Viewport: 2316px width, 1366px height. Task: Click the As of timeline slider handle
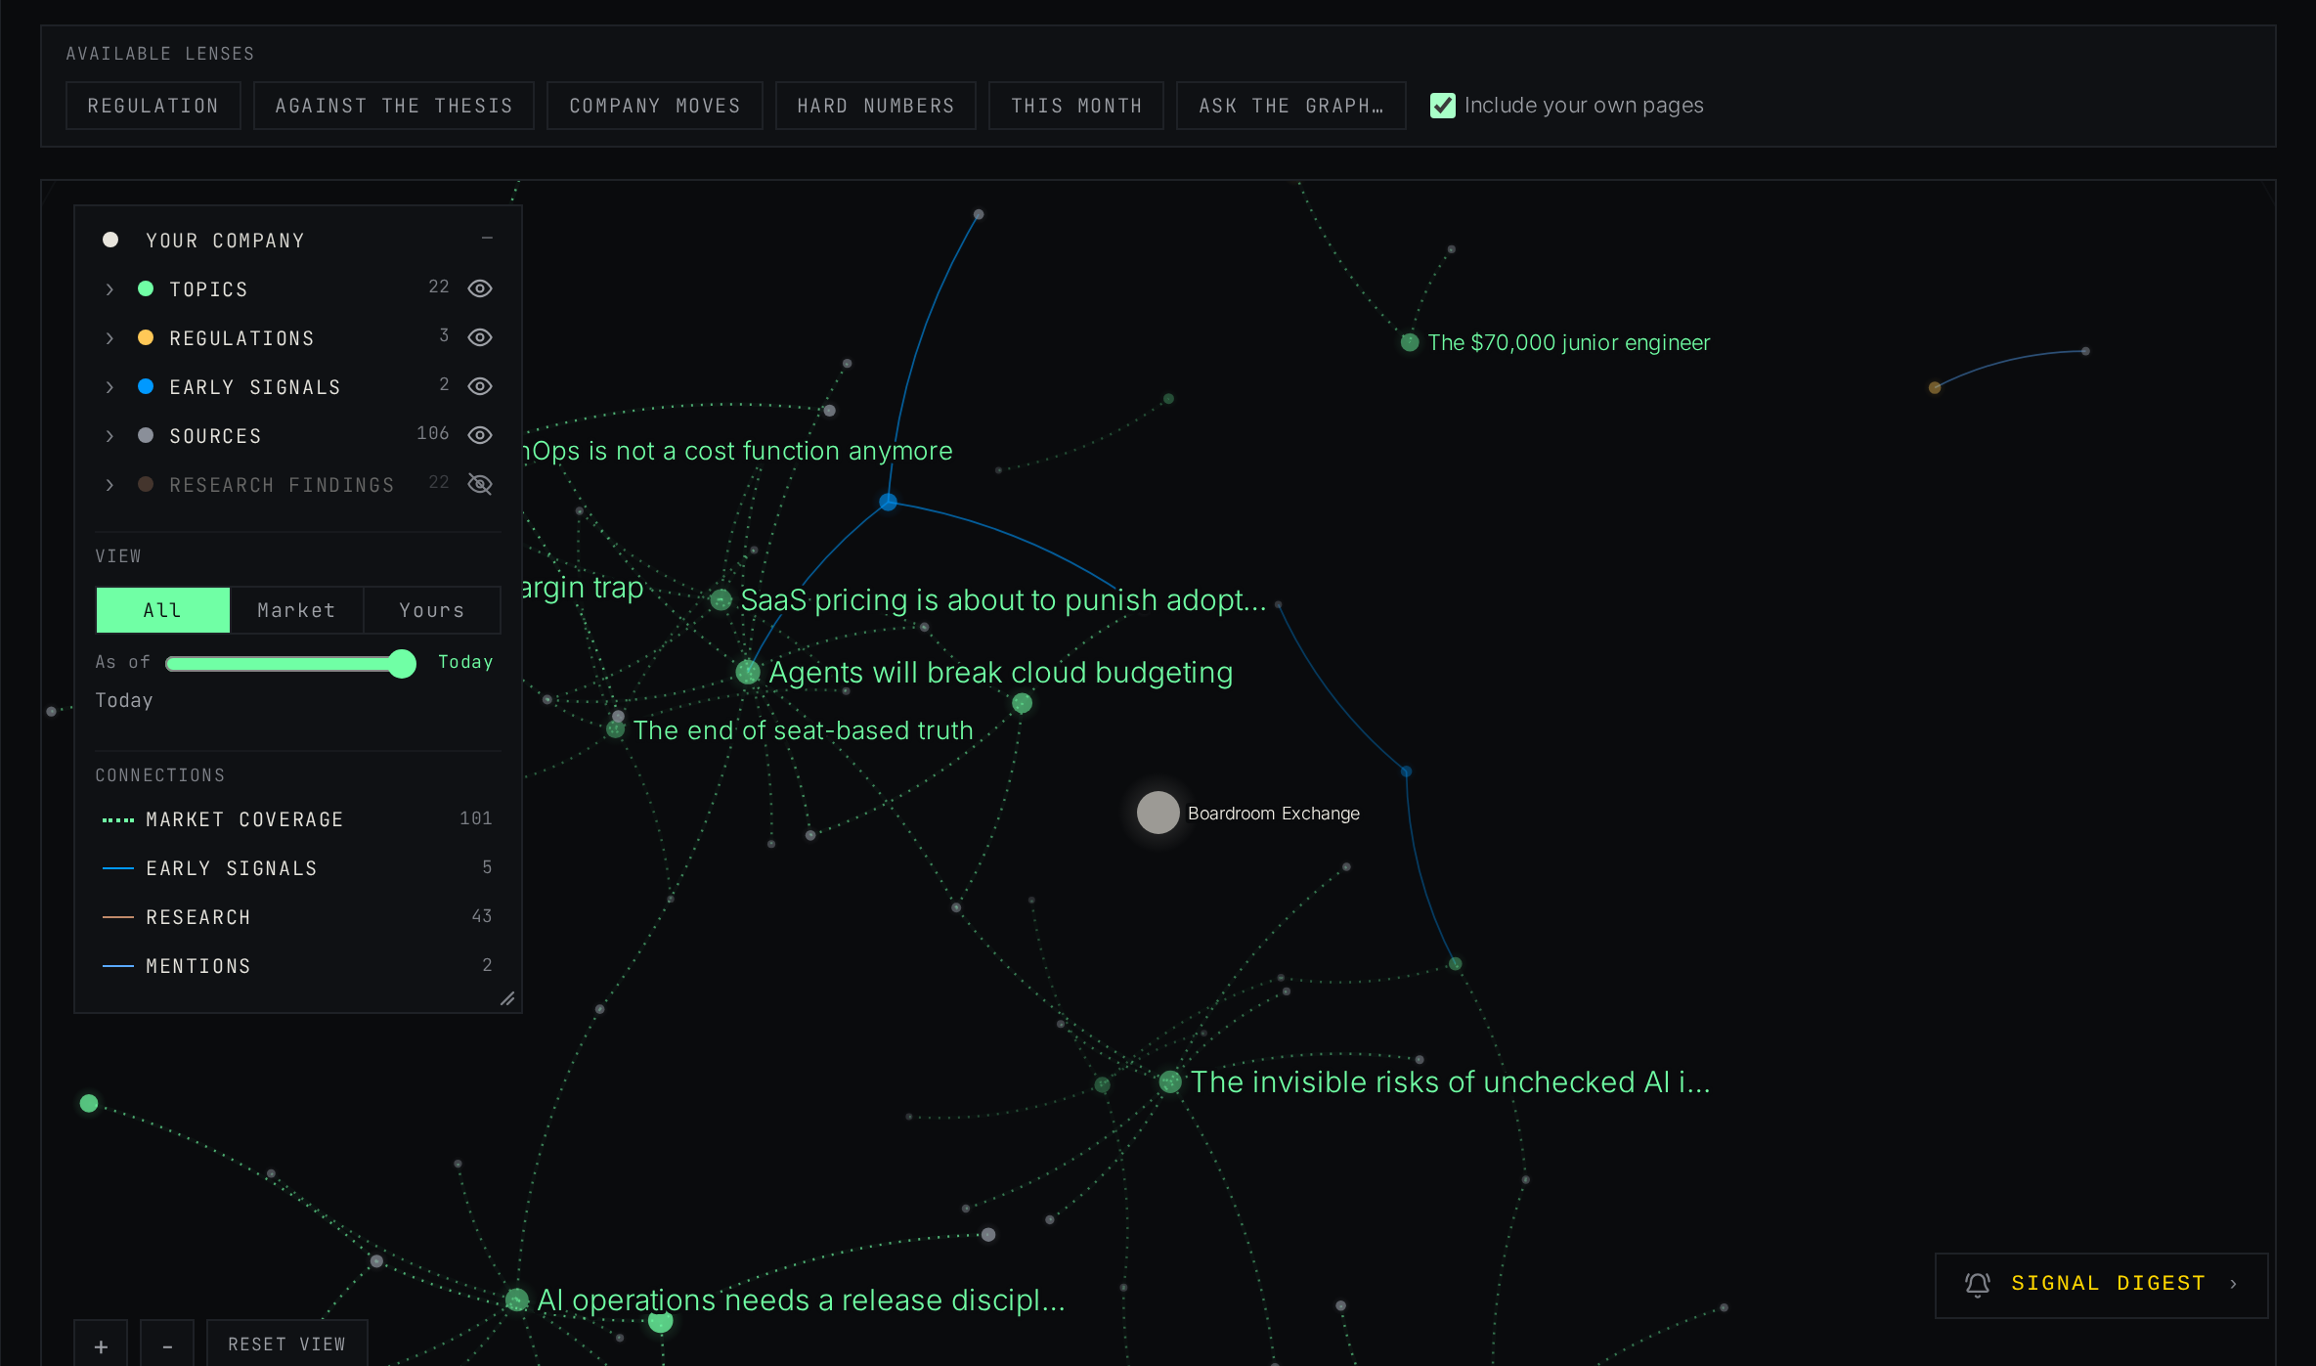[x=402, y=664]
